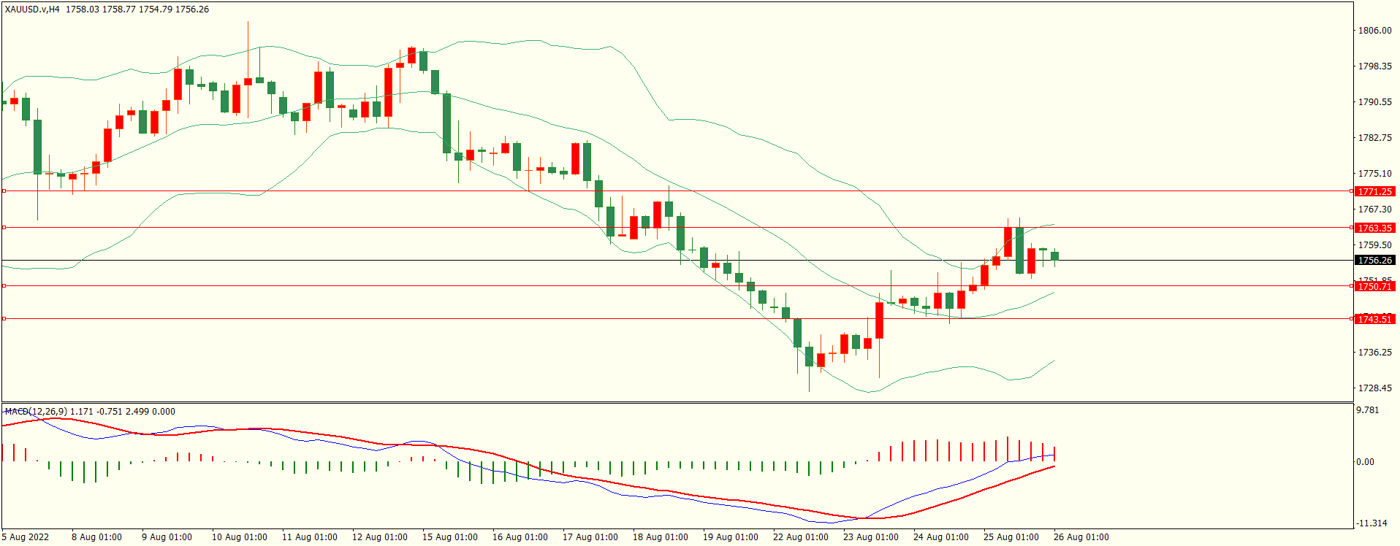Click the 1759.50 price axis value
Viewport: 1400px width, 546px height.
tap(1374, 245)
